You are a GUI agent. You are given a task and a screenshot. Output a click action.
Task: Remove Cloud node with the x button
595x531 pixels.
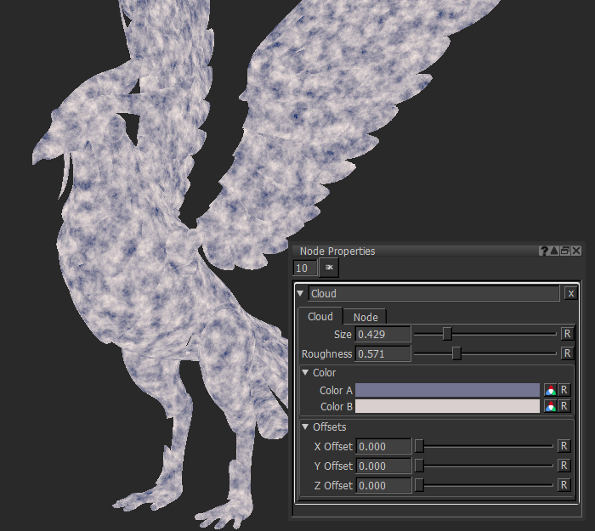(x=571, y=293)
